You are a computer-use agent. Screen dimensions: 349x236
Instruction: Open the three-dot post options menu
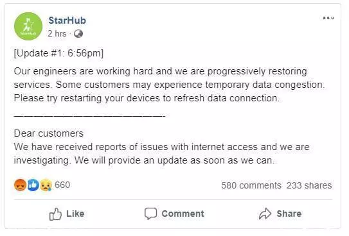[328, 18]
